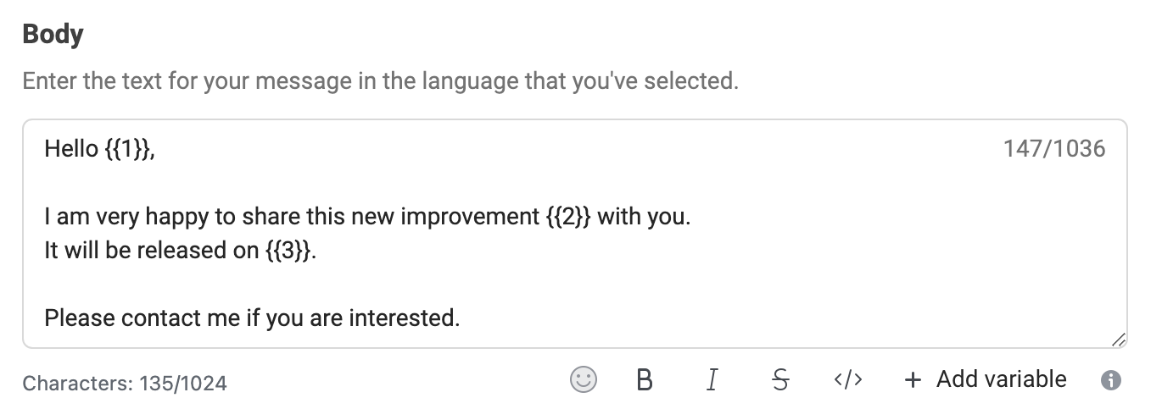
Task: Enable strikethrough formatting
Action: point(780,380)
